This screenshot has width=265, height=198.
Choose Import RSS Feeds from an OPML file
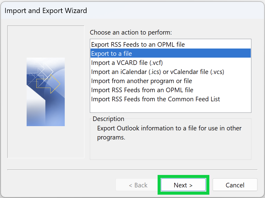[142, 90]
